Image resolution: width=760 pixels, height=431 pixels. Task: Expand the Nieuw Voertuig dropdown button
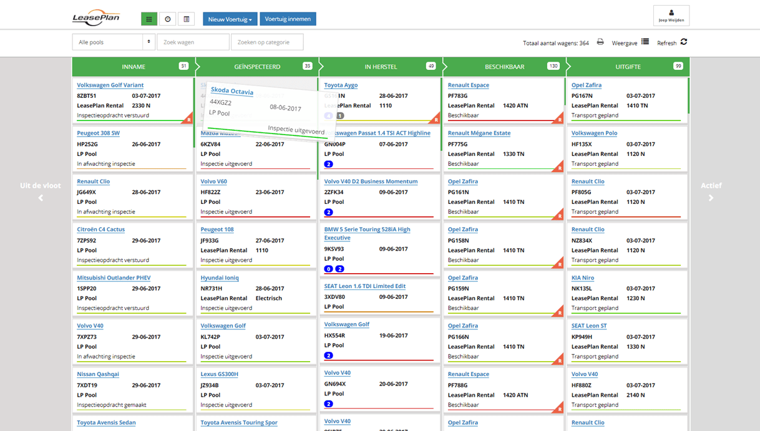(x=230, y=19)
